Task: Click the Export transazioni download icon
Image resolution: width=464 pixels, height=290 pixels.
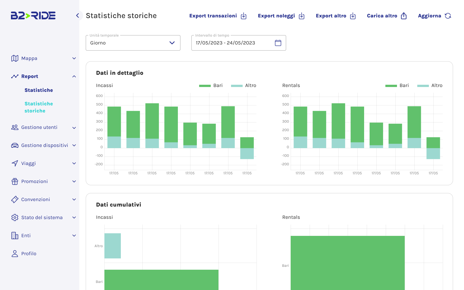Action: tap(244, 16)
